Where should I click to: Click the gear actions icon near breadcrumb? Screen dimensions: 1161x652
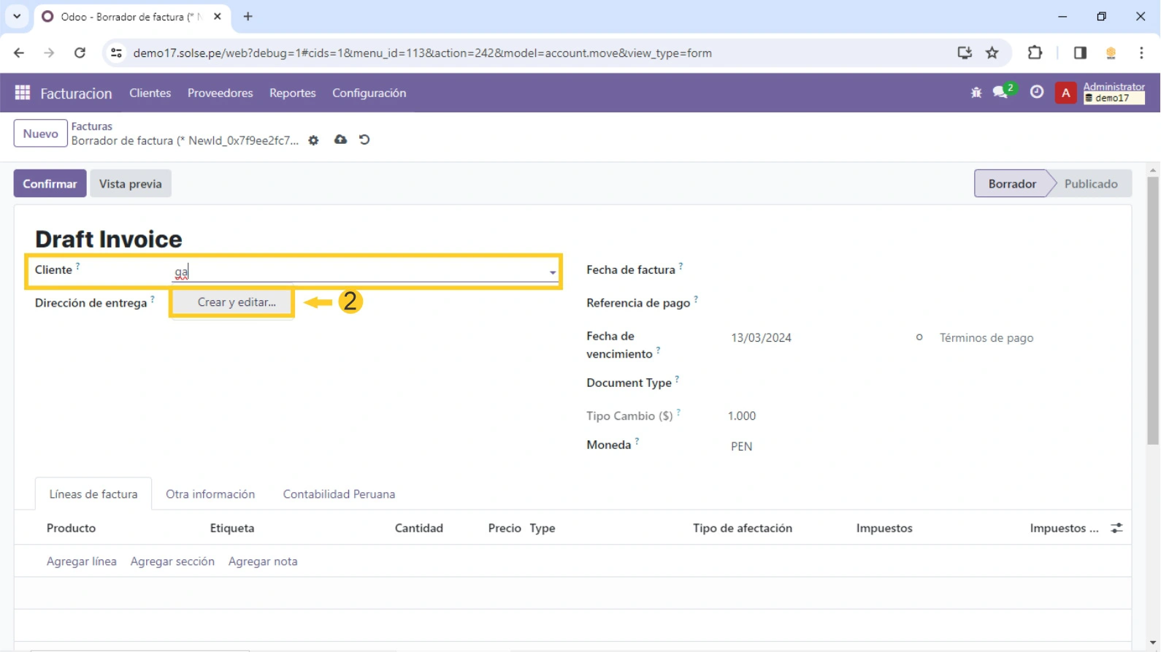pos(313,140)
